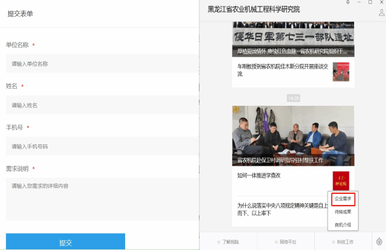Focus the 姓名 input field

(102, 105)
